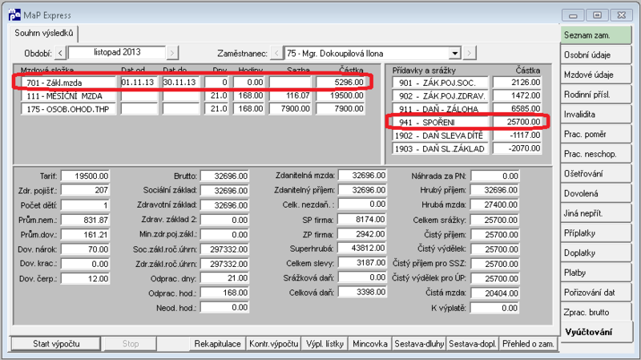Select row 1902 - DAŇ SLEVA DÍTĚ
641x360 pixels.
point(467,136)
